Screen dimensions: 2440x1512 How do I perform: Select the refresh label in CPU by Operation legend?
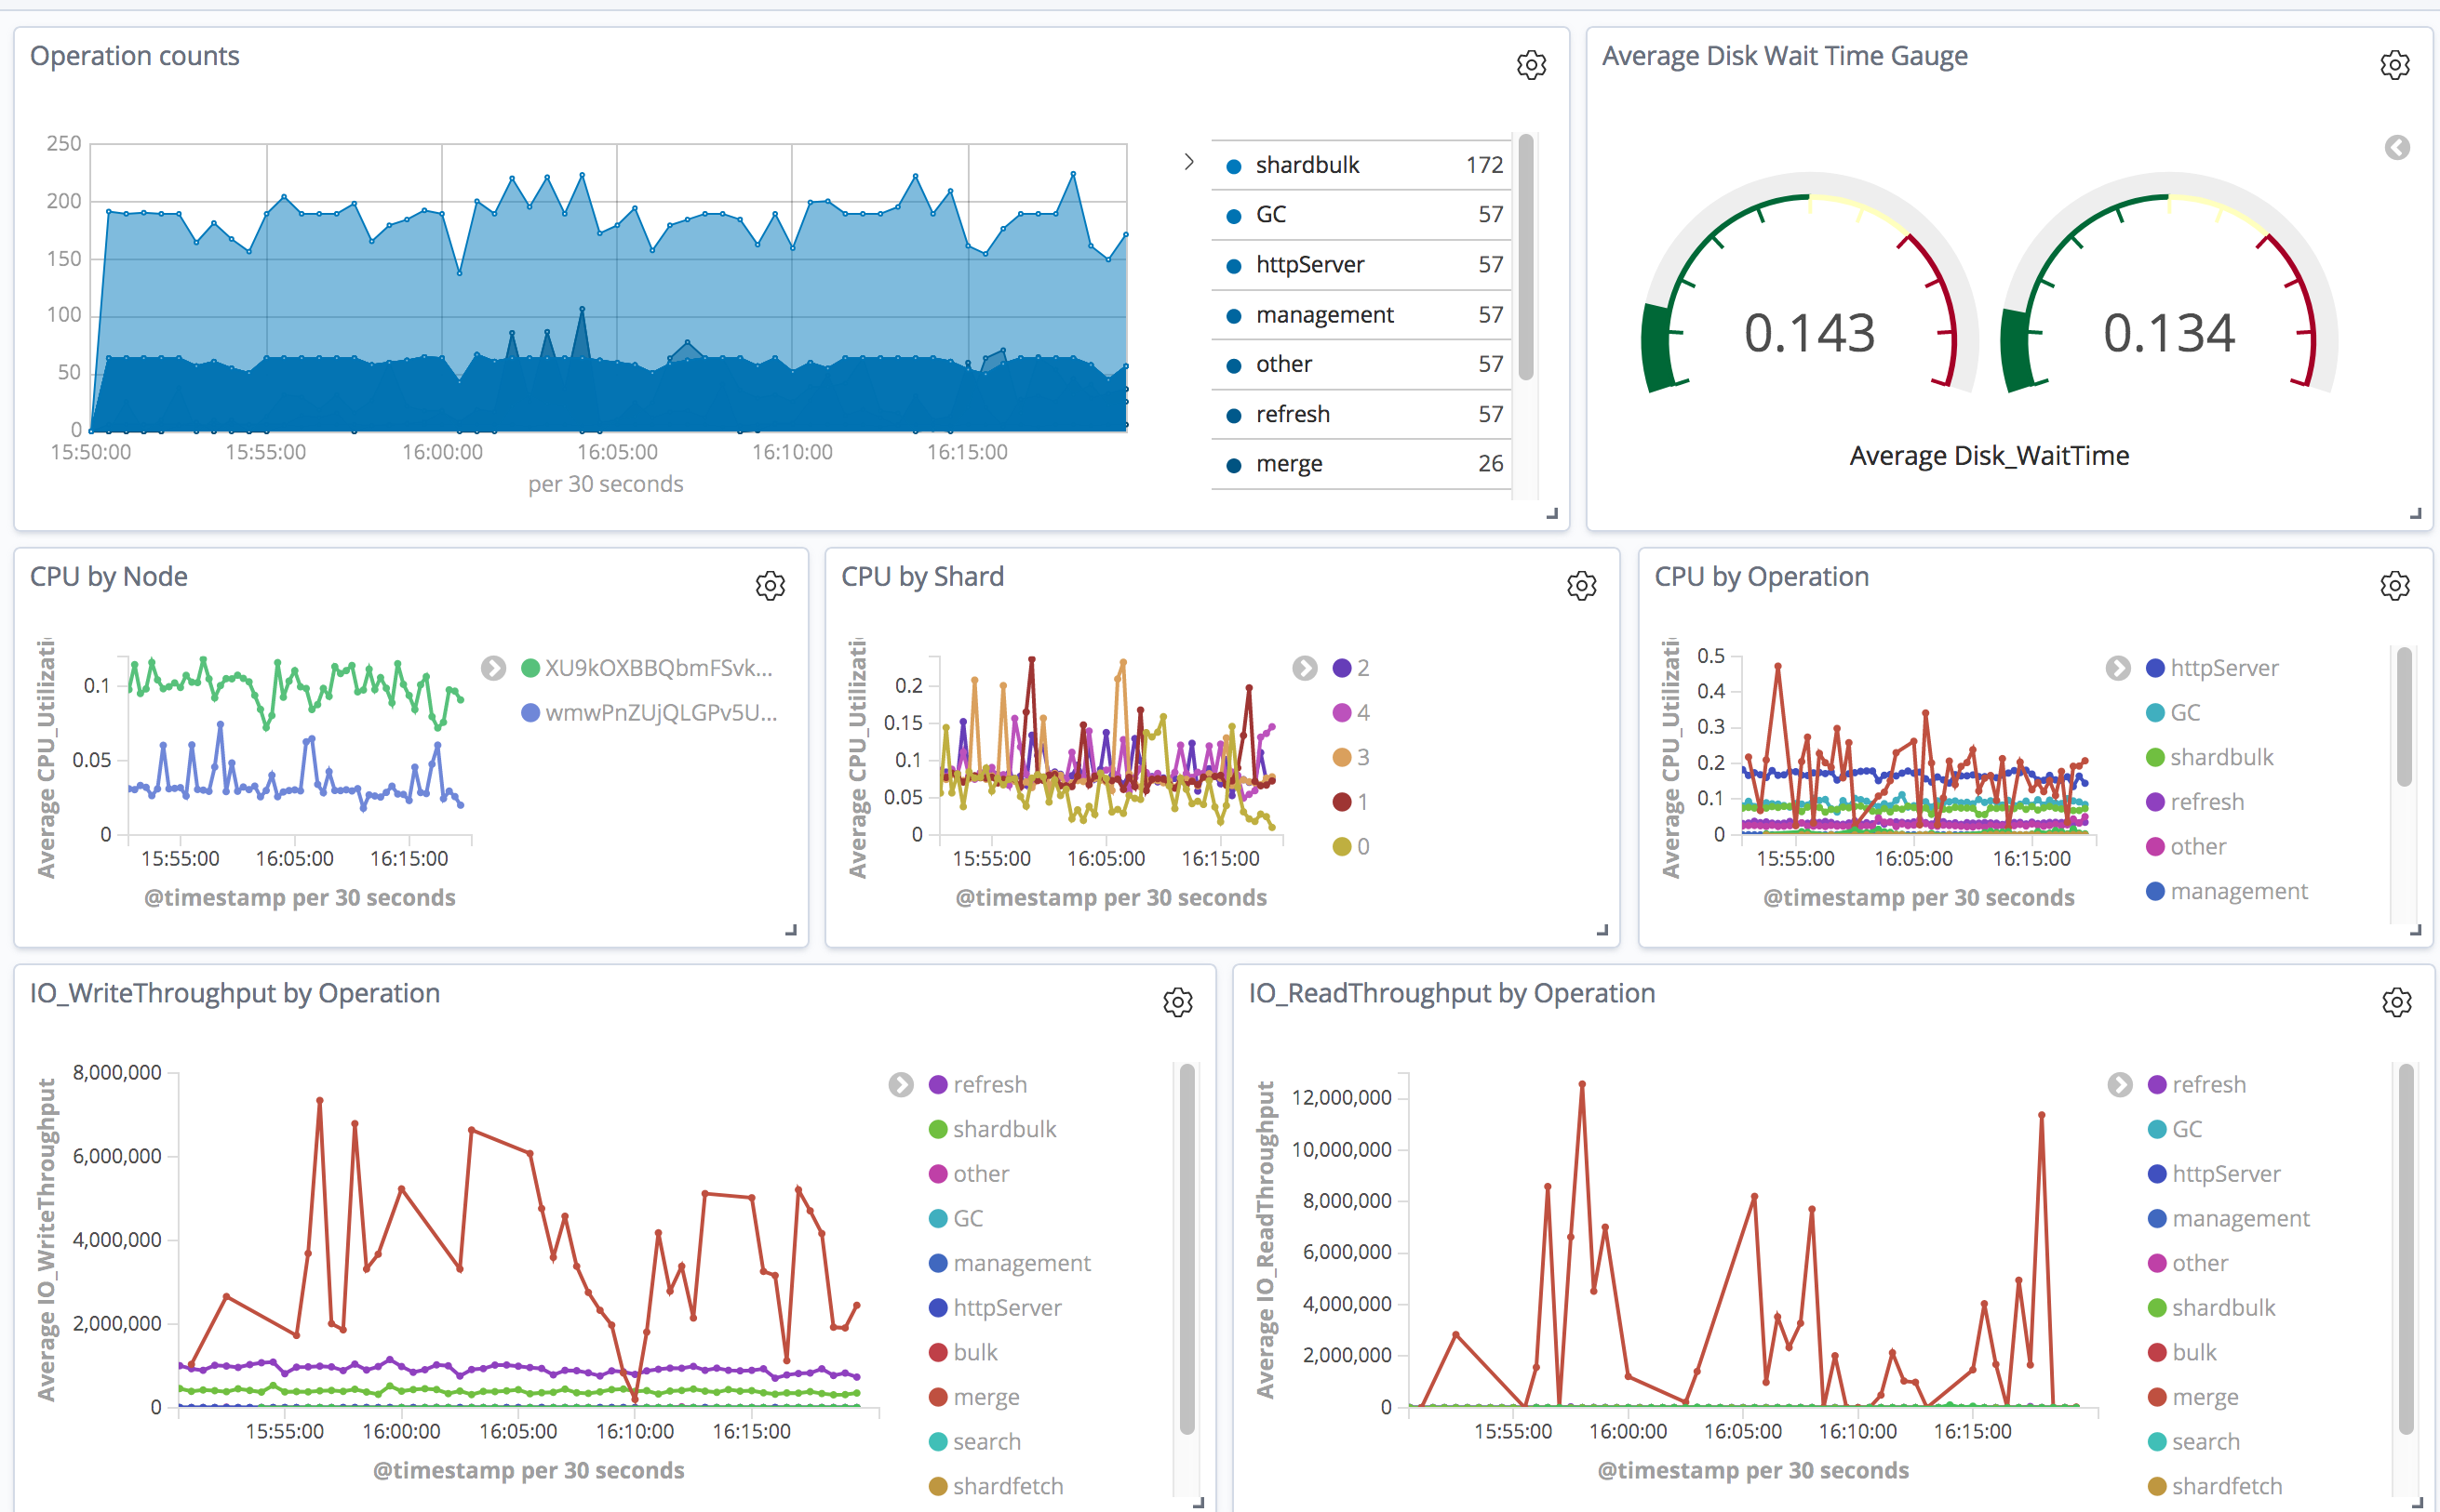2209,801
